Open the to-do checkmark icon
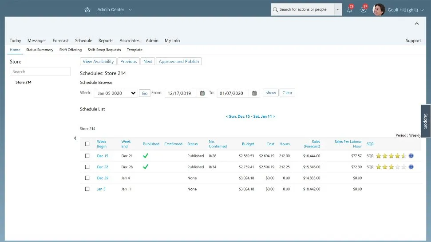 click(x=364, y=10)
